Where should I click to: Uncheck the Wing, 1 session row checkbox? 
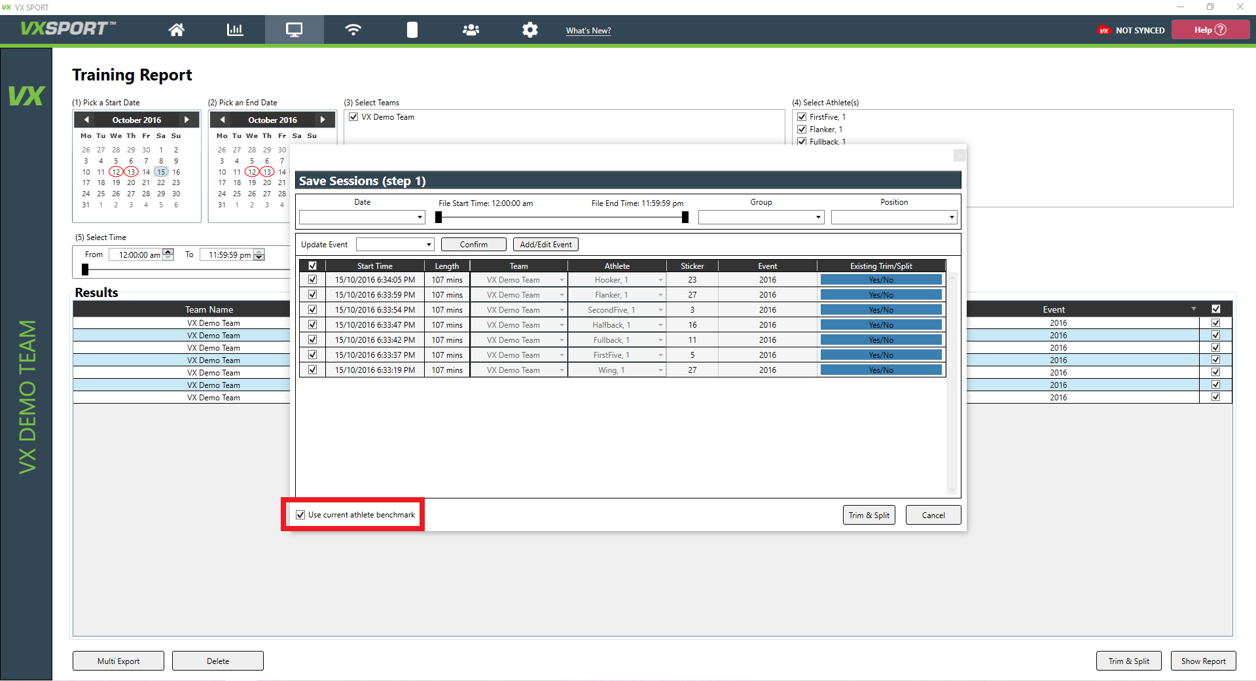point(312,370)
